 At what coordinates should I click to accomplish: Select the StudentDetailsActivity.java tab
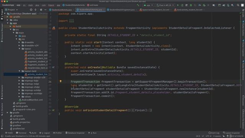(x=90, y=10)
